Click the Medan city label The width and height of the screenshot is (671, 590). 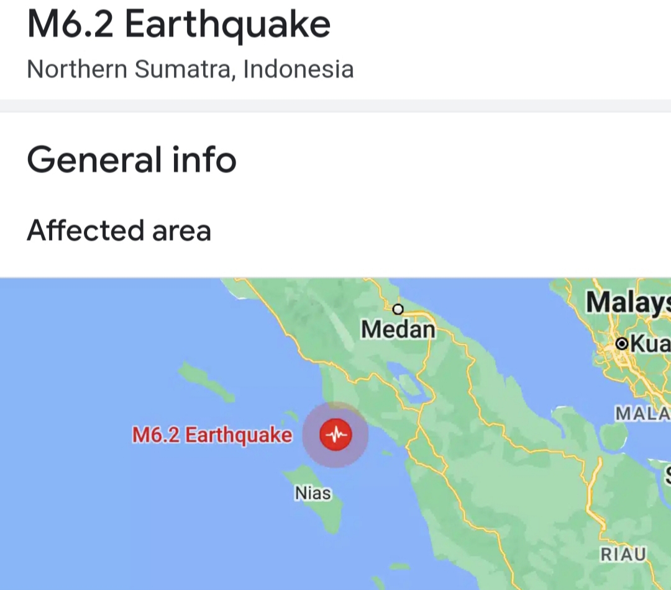pyautogui.click(x=398, y=329)
